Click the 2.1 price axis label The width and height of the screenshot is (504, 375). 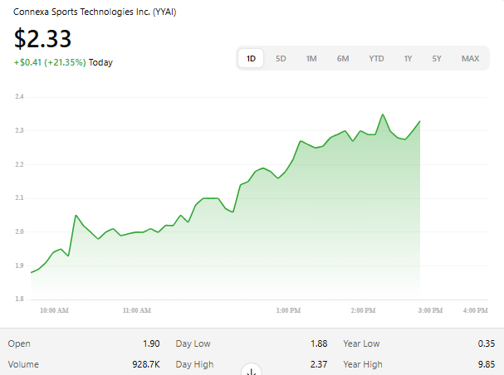tap(19, 197)
